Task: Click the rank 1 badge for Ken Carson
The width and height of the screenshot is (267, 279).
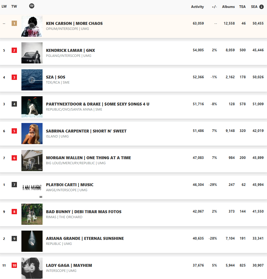Action: click(x=14, y=23)
